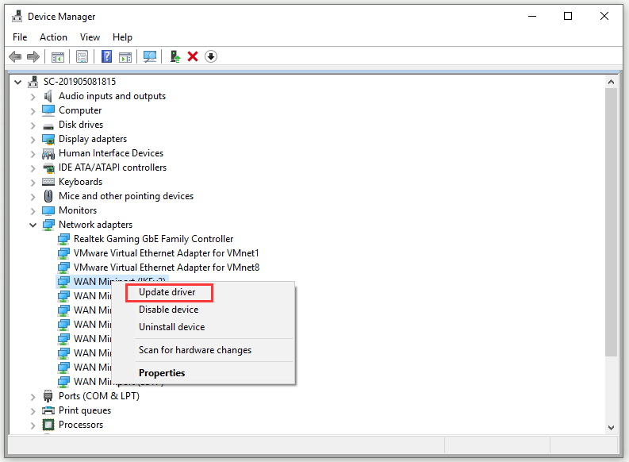This screenshot has width=629, height=462.
Task: Click the Properties toolbar icon
Action: click(80, 56)
